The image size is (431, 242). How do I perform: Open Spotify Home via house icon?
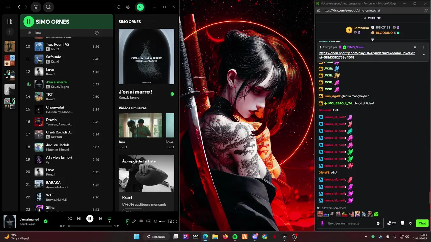pyautogui.click(x=36, y=7)
